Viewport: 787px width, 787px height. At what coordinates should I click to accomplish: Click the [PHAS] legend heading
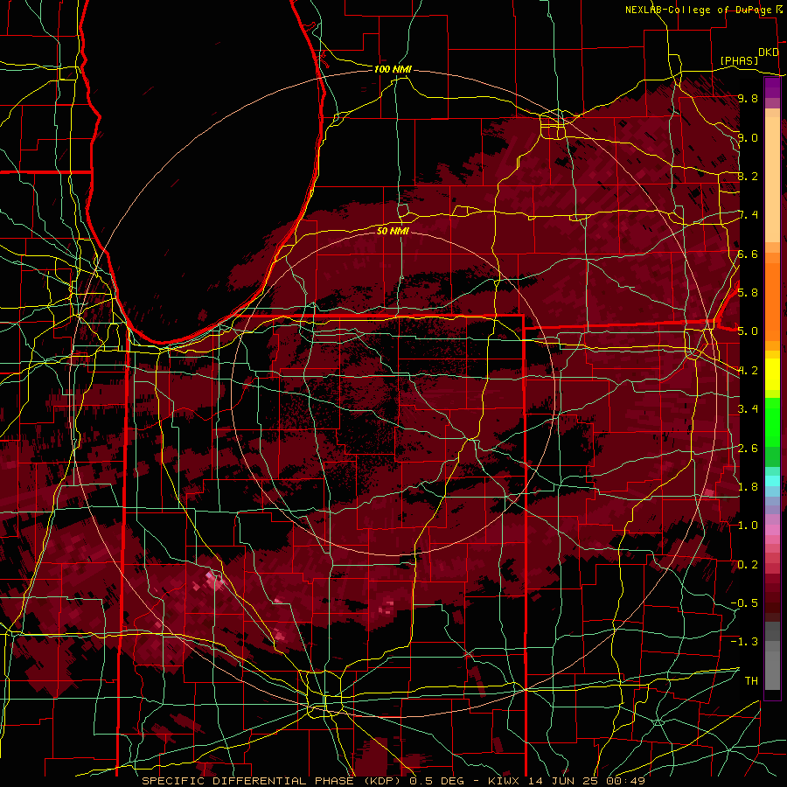point(739,60)
